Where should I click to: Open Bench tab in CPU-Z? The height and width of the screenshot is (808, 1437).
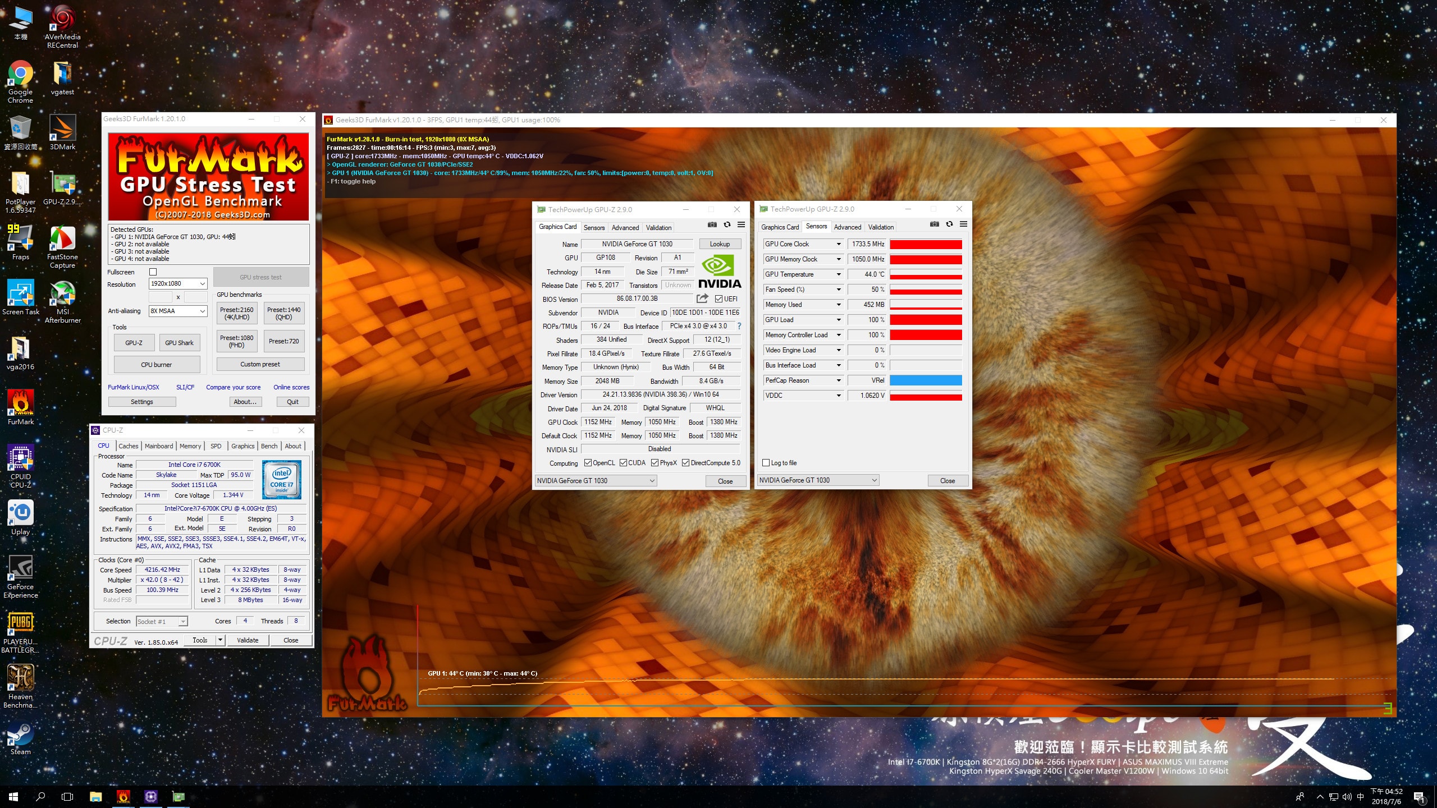coord(269,446)
